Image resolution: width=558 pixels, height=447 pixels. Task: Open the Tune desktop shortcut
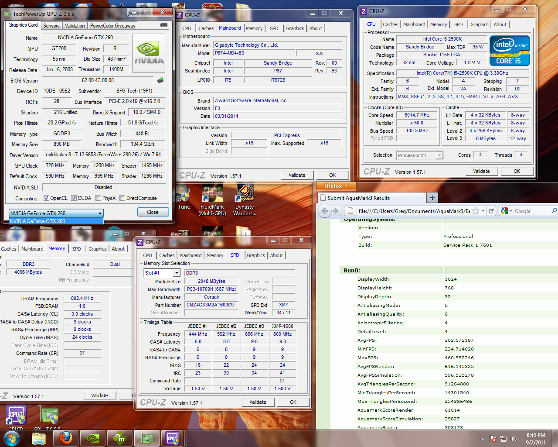tap(184, 198)
